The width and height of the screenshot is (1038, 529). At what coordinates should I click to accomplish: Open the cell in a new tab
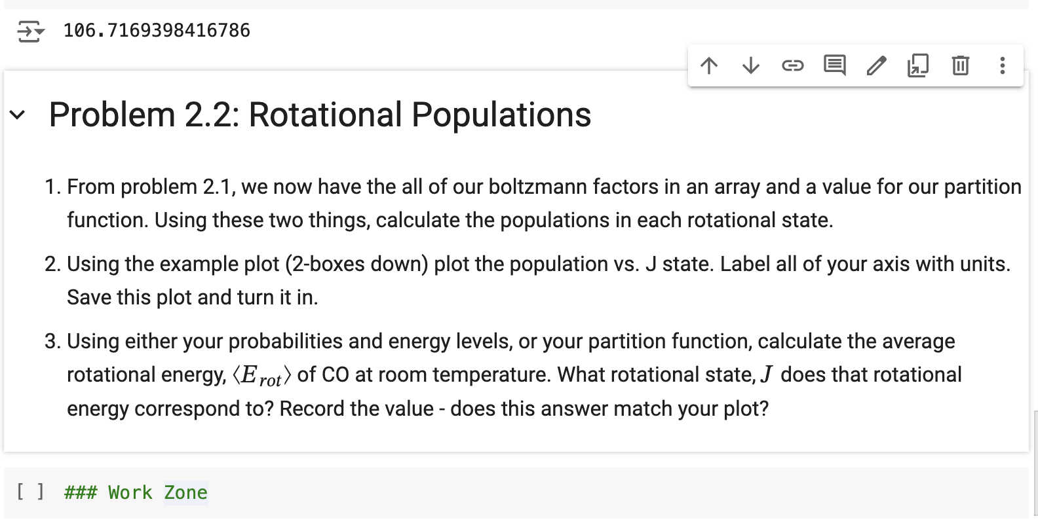click(x=917, y=65)
